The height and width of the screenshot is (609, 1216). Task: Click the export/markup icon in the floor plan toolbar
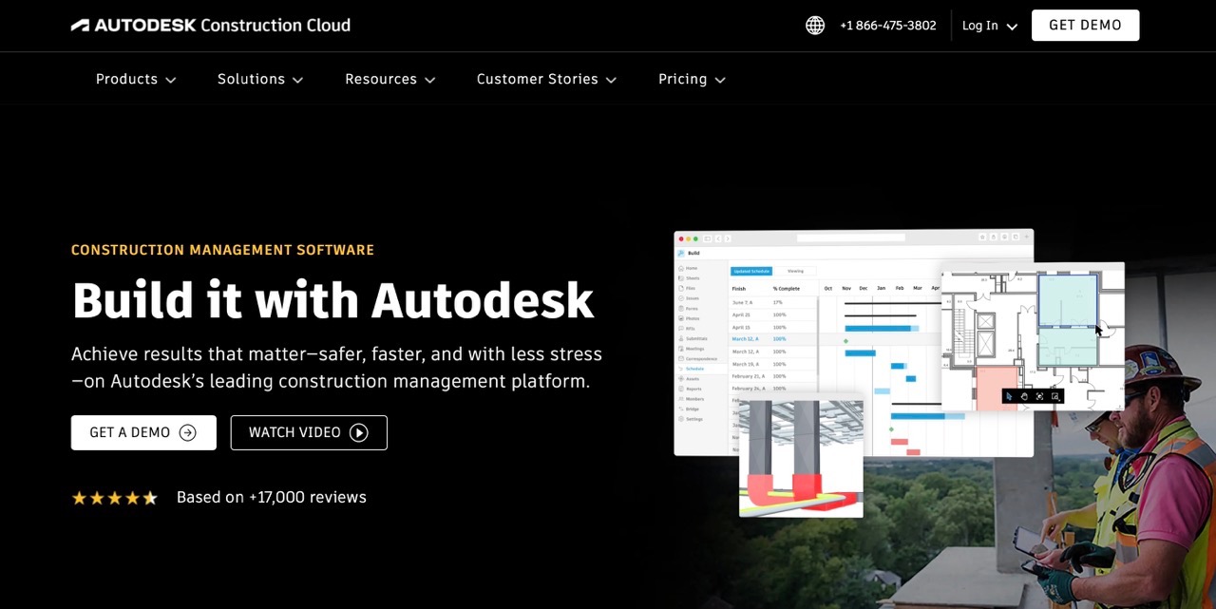[1055, 396]
